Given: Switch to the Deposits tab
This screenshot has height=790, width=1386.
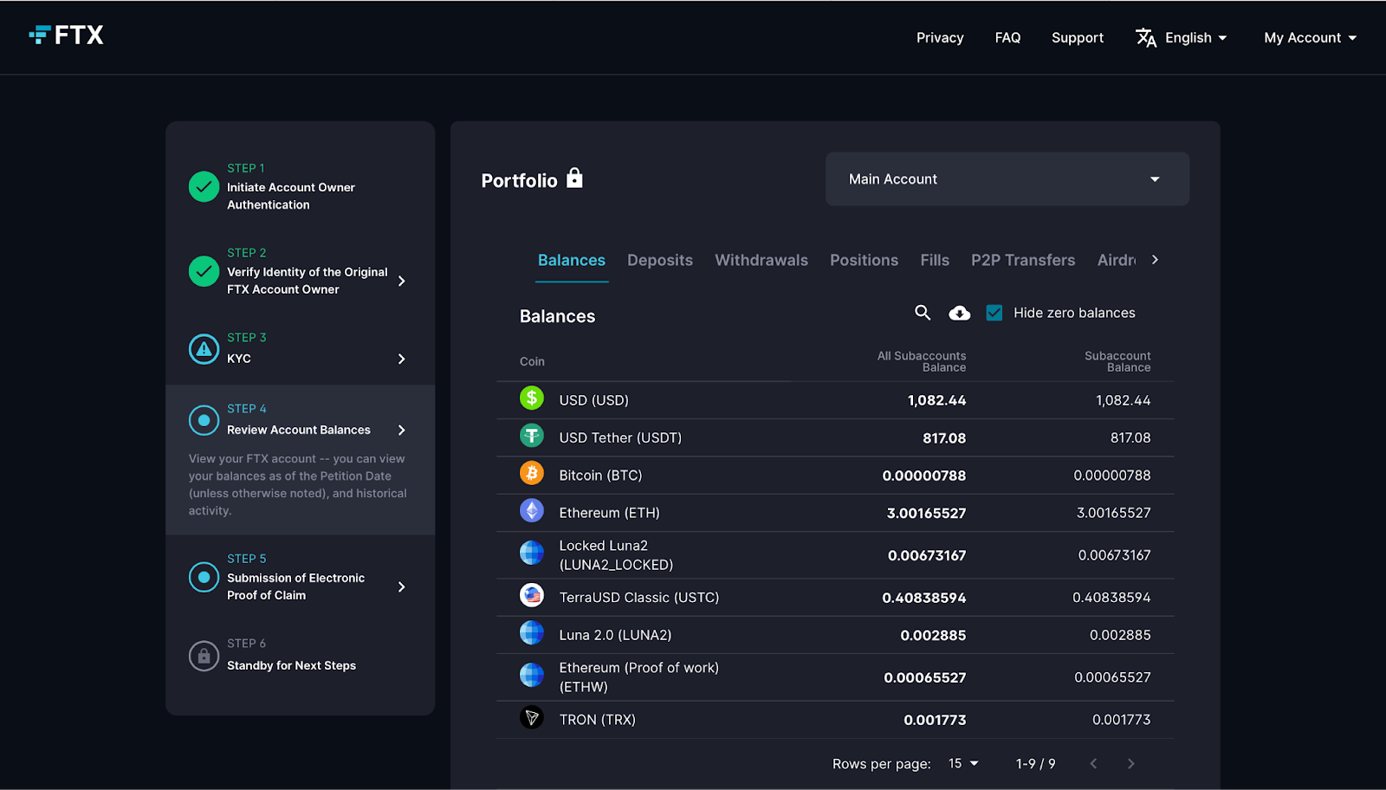Looking at the screenshot, I should click(x=659, y=261).
